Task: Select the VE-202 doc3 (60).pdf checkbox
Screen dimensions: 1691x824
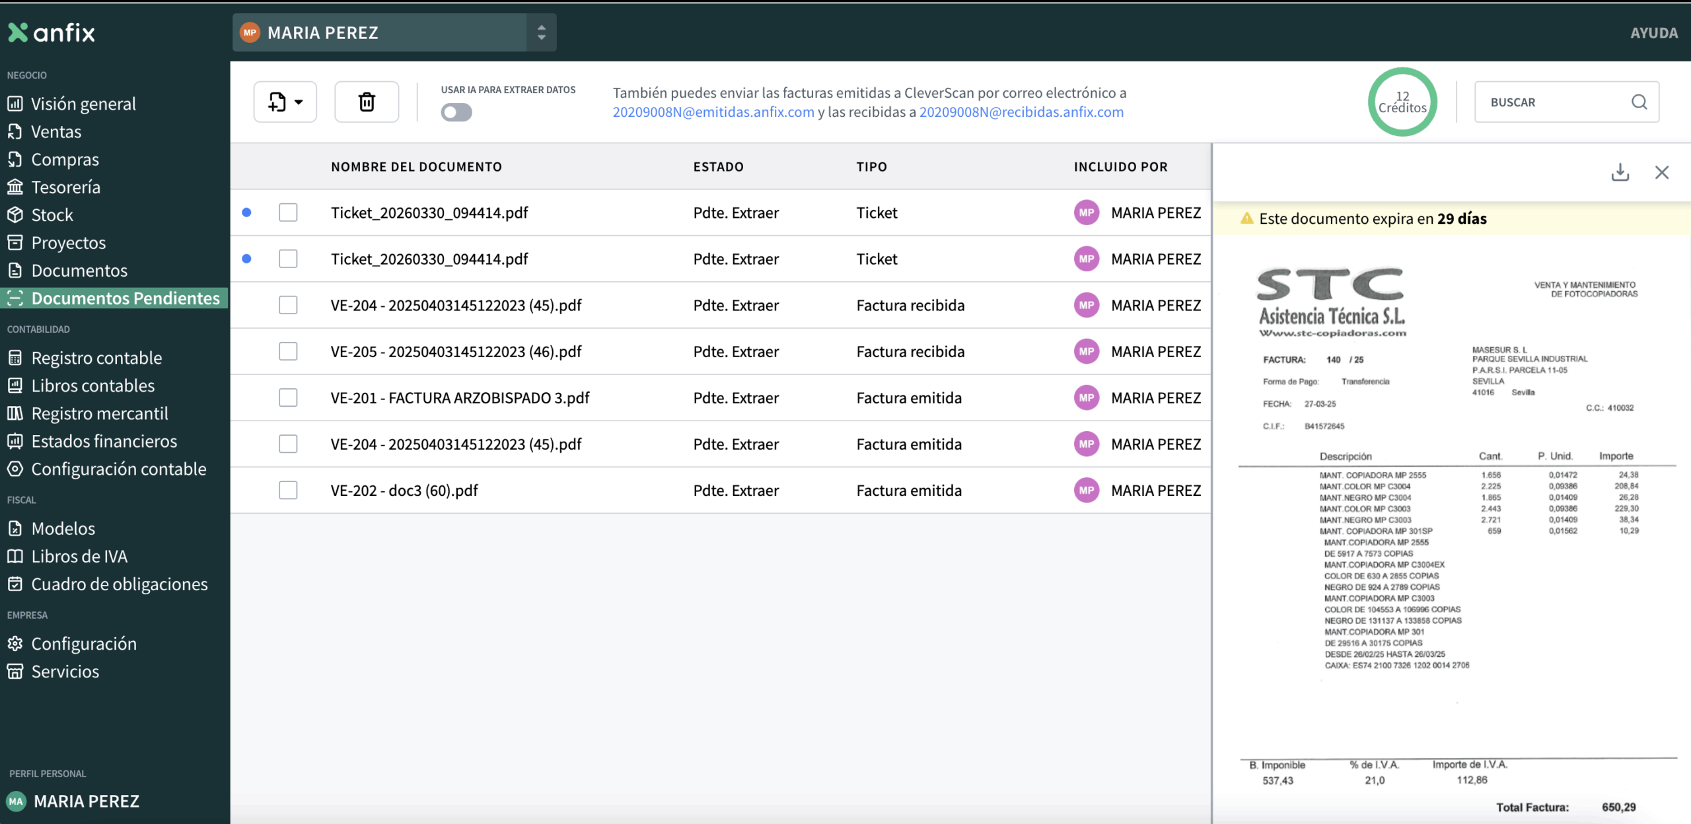Action: click(288, 490)
